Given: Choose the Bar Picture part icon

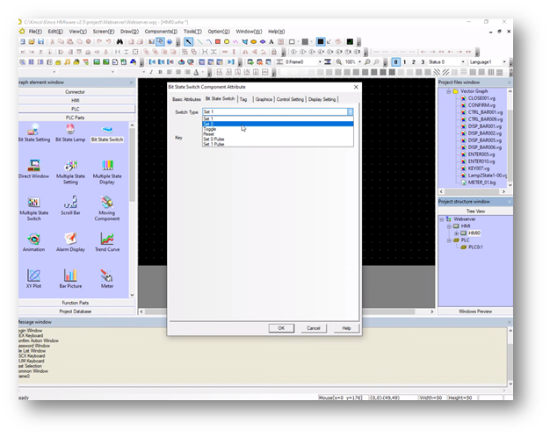Looking at the screenshot, I should click(70, 276).
